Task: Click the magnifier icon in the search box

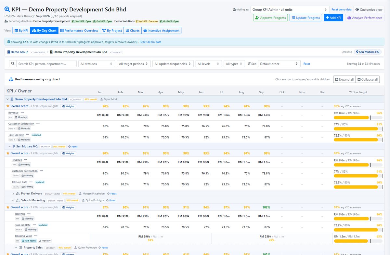Action: tap(12, 64)
